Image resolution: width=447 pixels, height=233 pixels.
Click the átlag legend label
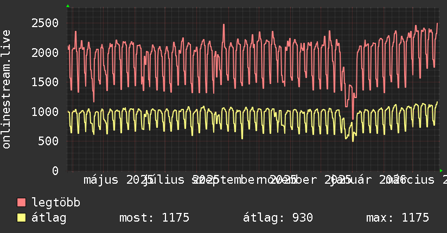[49, 218]
